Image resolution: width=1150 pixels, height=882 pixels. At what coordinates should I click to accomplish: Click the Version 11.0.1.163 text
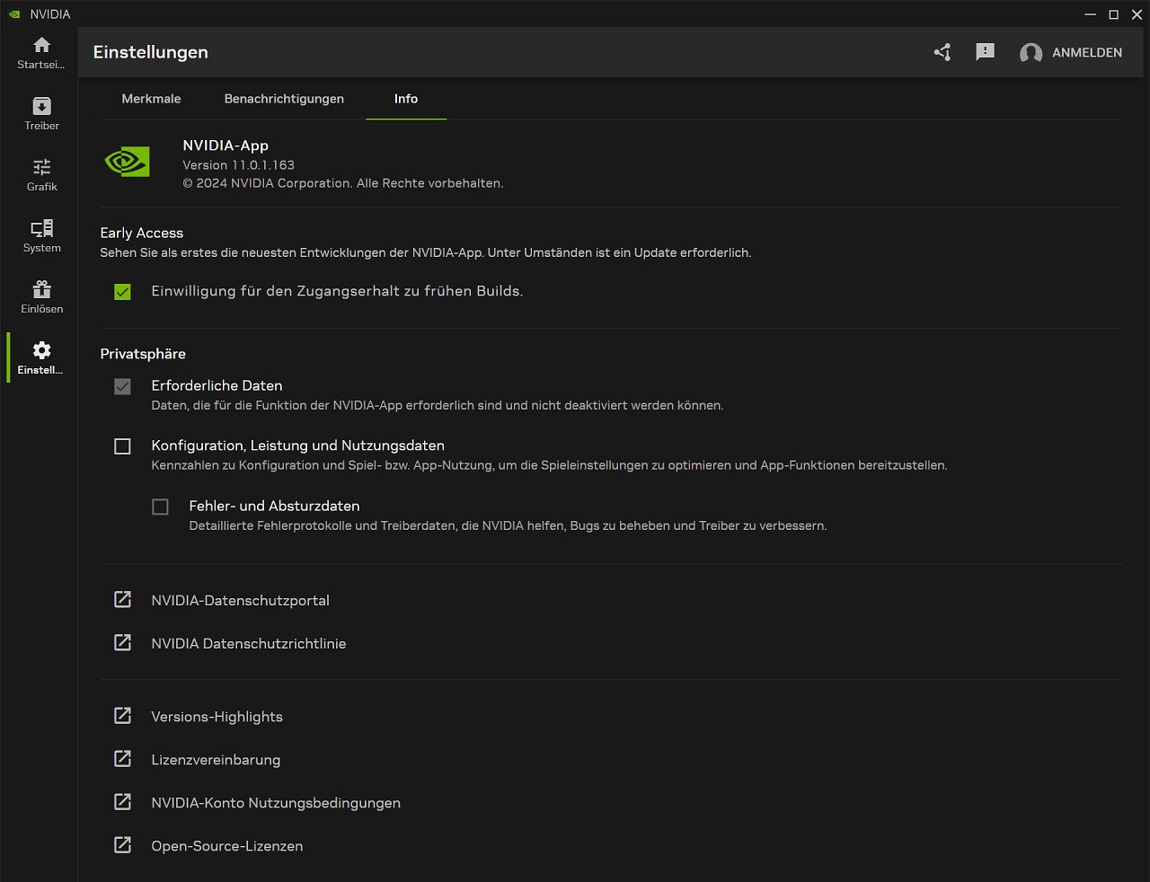coord(238,165)
